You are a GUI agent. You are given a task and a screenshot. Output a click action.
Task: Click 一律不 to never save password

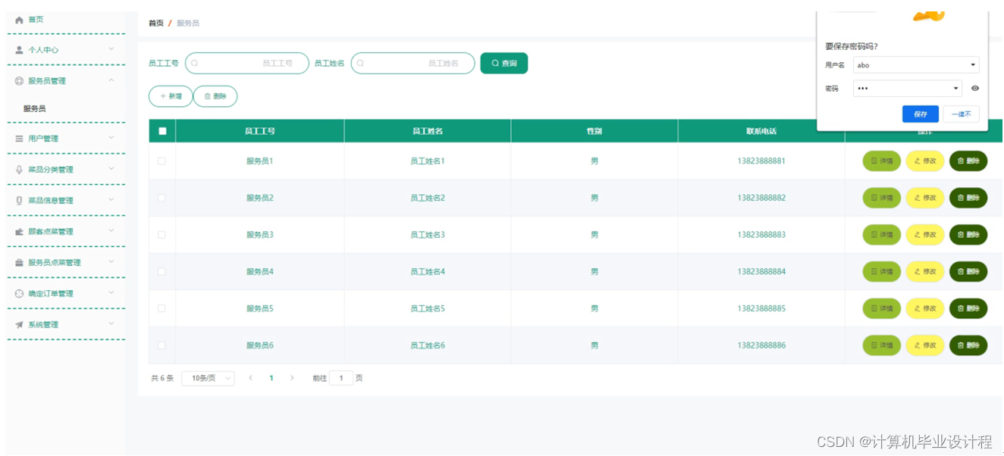(962, 114)
